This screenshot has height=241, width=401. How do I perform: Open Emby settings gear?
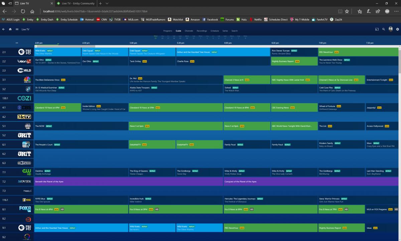pyautogui.click(x=397, y=29)
